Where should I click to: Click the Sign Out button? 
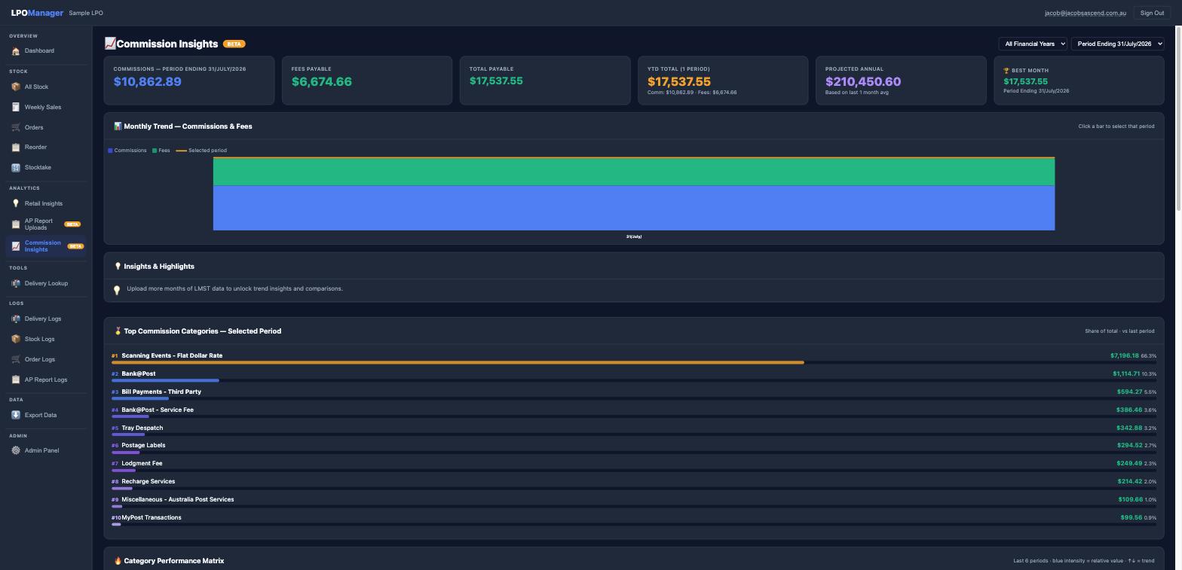coord(1152,13)
